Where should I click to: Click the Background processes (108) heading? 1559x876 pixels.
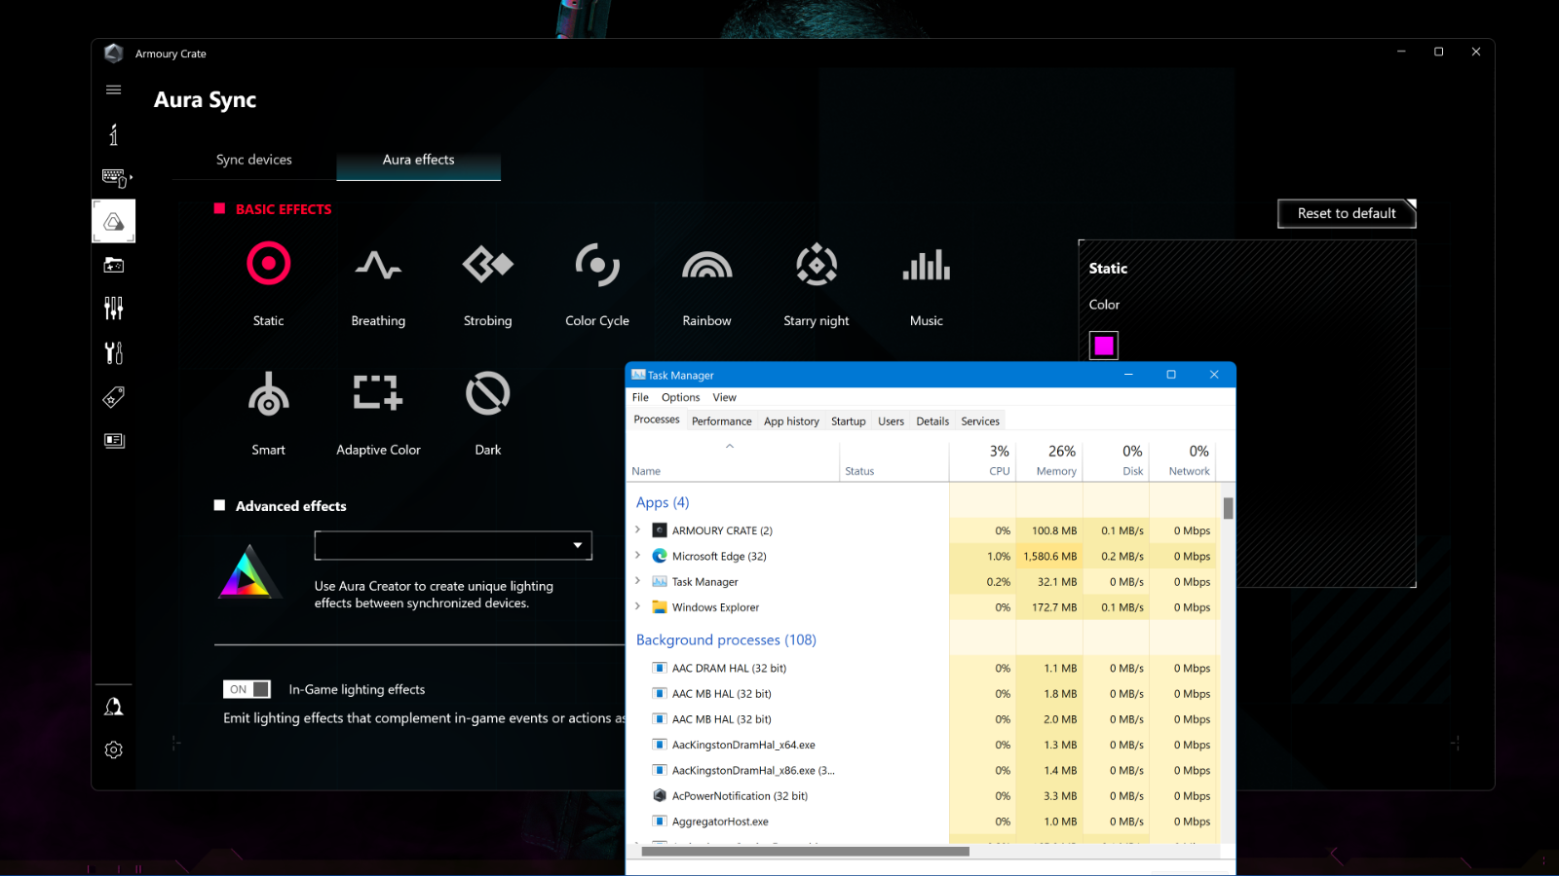coord(726,639)
